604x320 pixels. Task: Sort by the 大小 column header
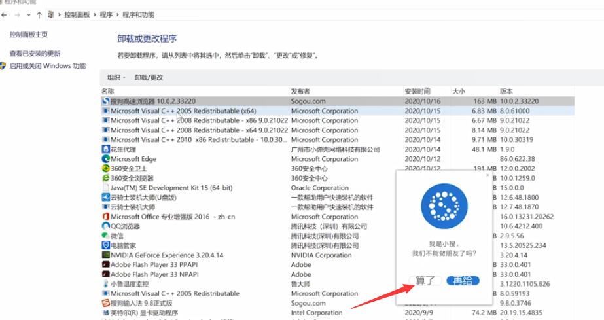(458, 91)
